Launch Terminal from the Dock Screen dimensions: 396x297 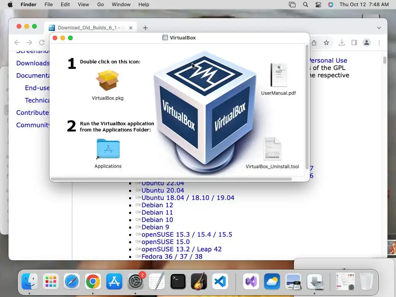click(178, 281)
